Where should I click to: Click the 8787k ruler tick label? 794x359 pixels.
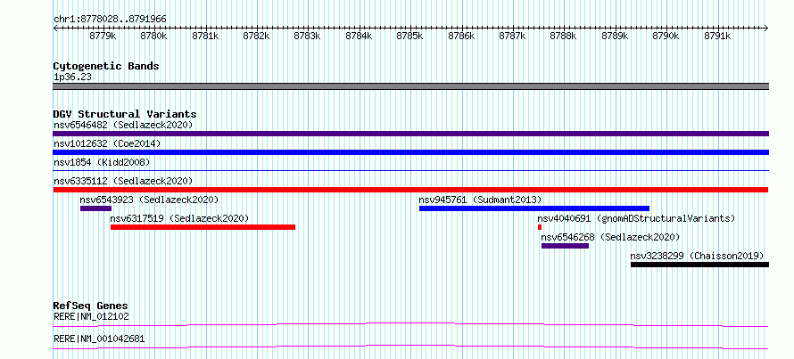(x=512, y=36)
